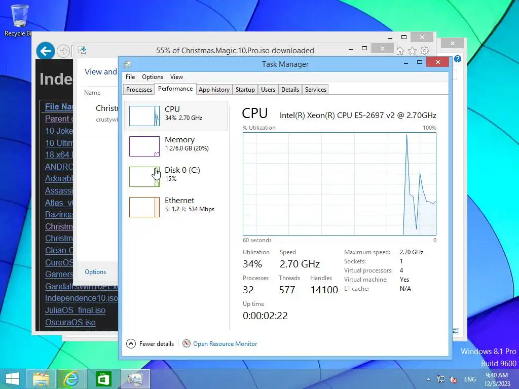
Task: Click the Ethernet S: 1.2 R: 534 Mbps label
Action: (x=190, y=205)
